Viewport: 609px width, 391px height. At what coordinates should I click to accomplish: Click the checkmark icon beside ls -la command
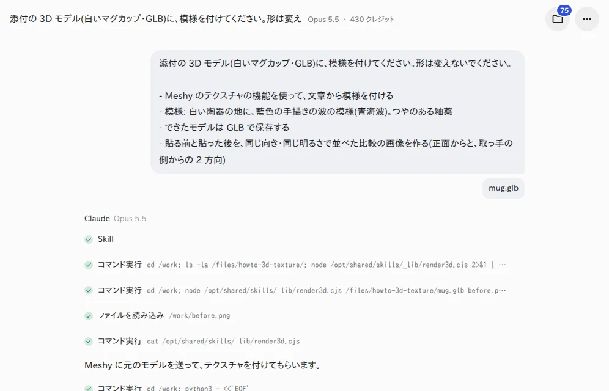(89, 265)
